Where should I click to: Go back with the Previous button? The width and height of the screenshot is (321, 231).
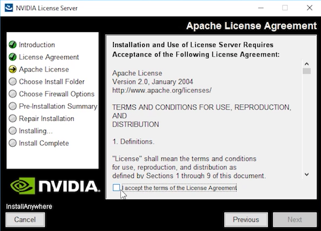tap(246, 220)
